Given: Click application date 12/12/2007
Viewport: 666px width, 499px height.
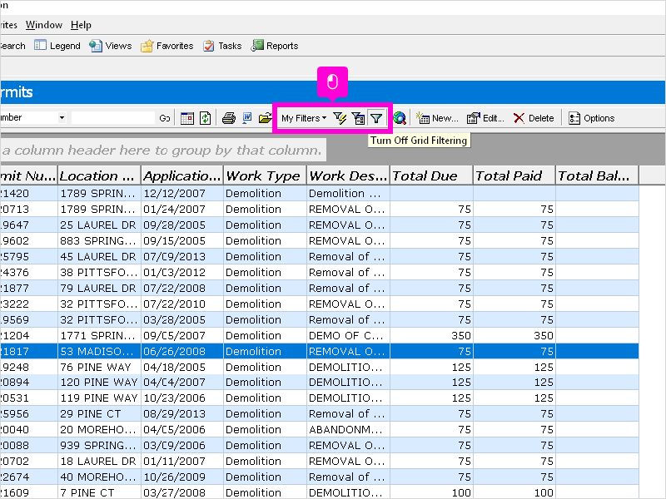Looking at the screenshot, I should tap(182, 194).
